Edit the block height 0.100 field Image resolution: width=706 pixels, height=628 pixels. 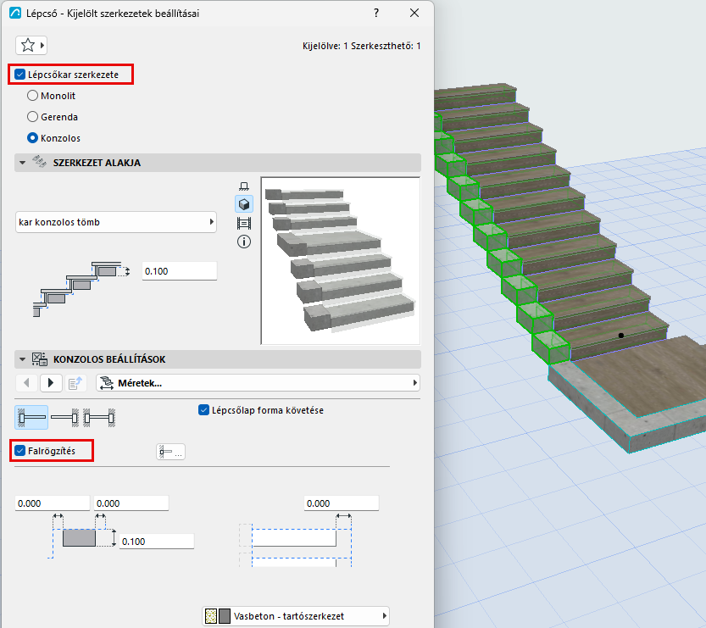click(x=157, y=541)
